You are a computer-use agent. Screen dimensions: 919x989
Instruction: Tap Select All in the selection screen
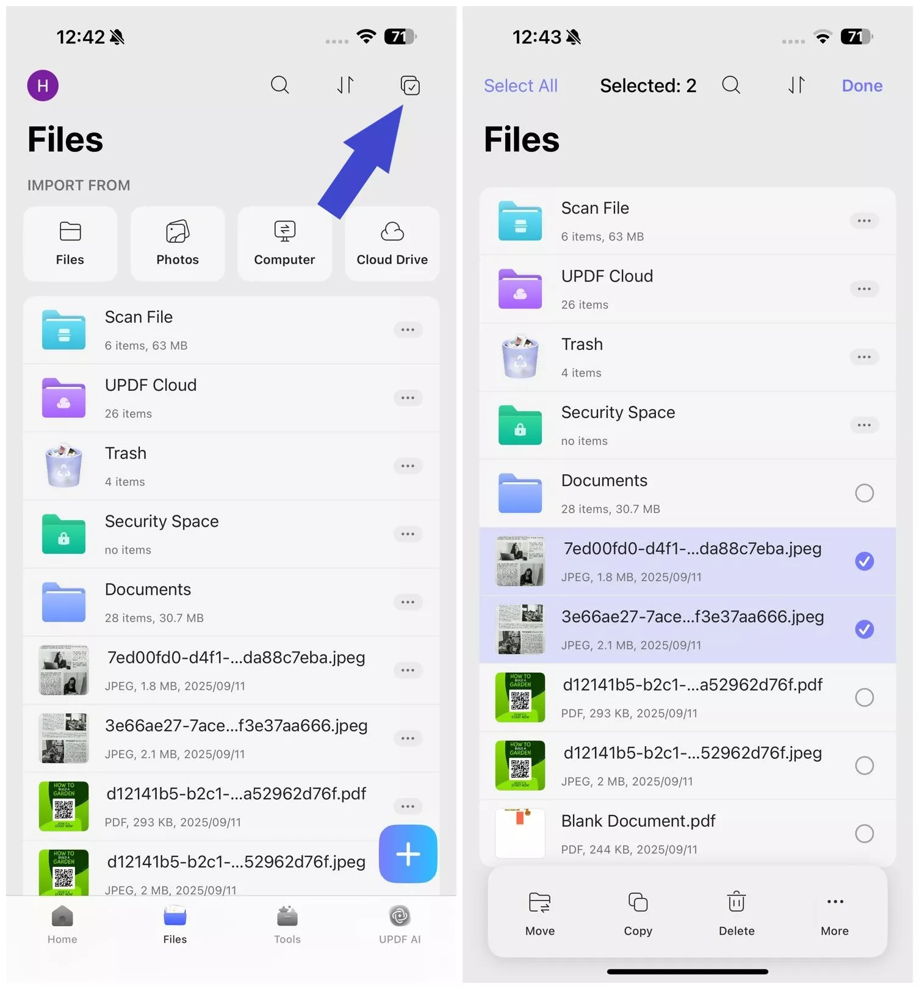521,85
